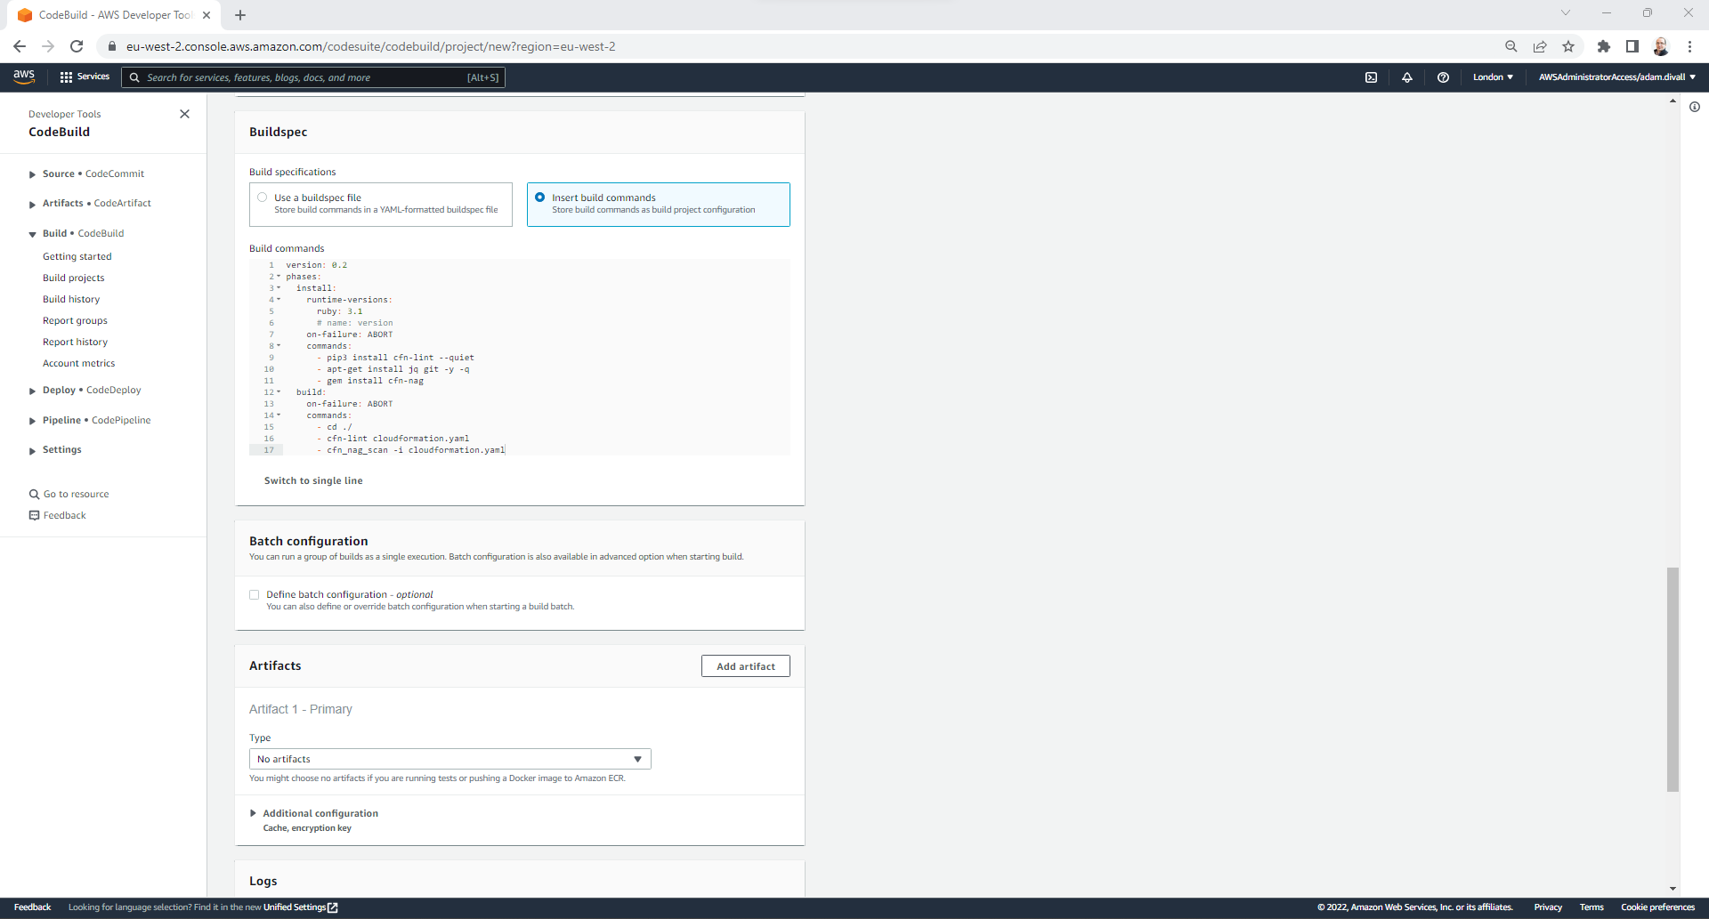Open the browser extensions puzzle icon
1709x919 pixels.
(1604, 46)
